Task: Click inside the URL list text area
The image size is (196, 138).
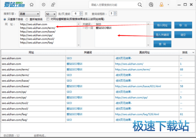Action: click(48, 34)
